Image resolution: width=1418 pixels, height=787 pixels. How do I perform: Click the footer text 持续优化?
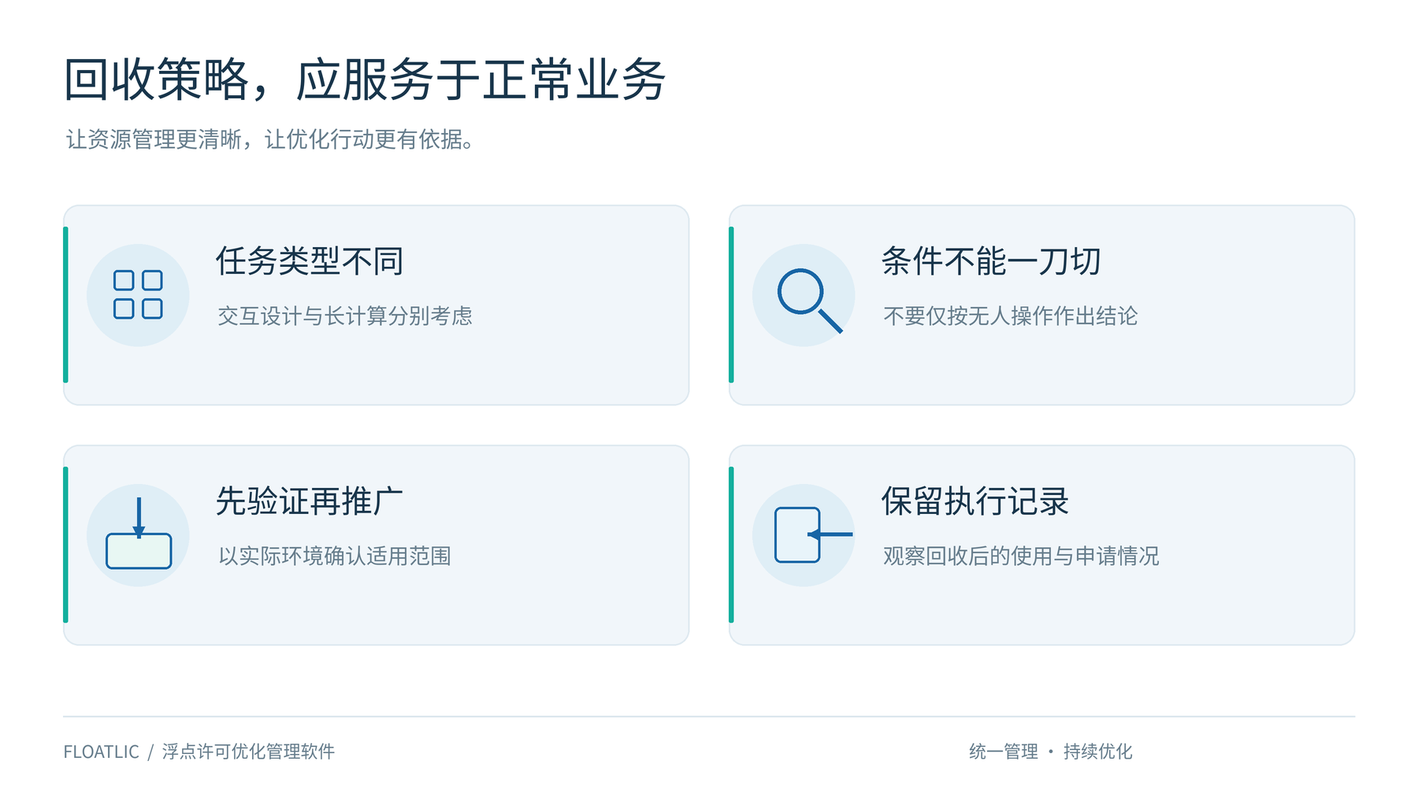(1098, 752)
